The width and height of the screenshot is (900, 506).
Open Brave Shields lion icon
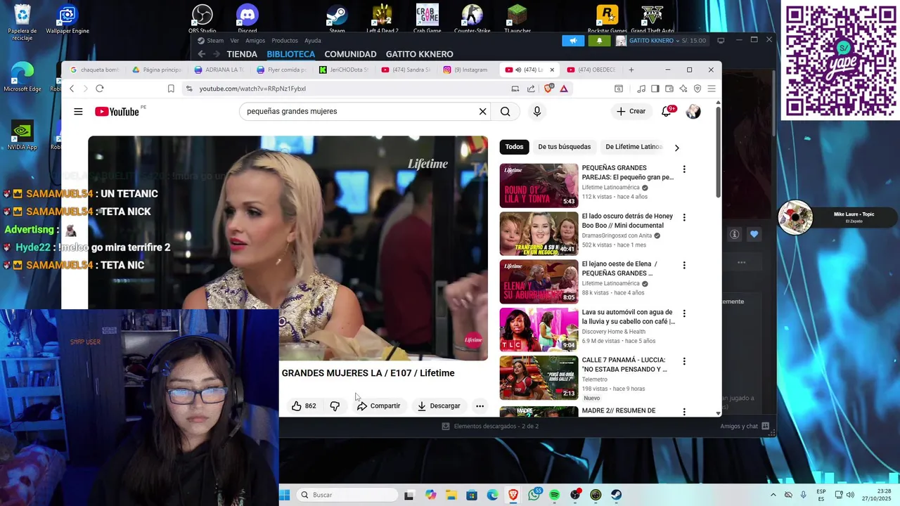pos(548,89)
